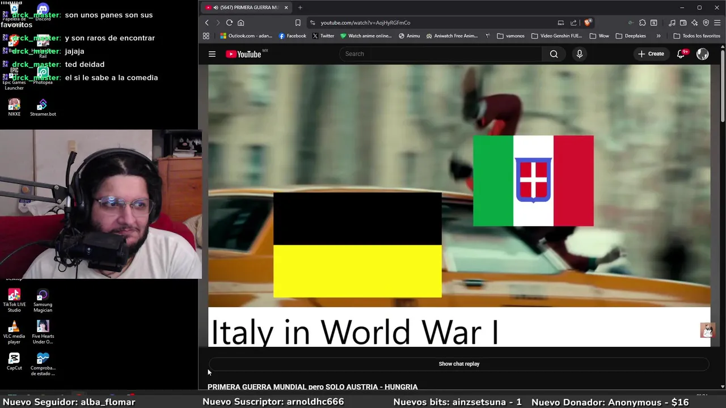Viewport: 726px width, 408px height.
Task: Open the apps grid in bookmarks bar
Action: [206, 36]
